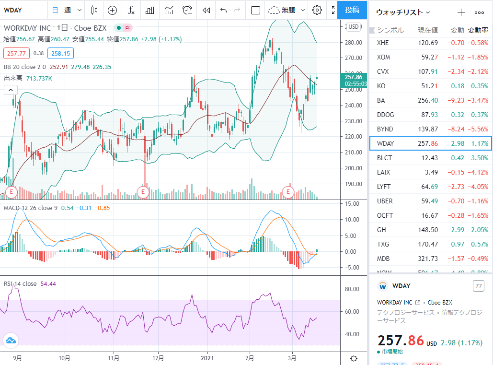Viewport: 493px width, 365px height.
Task: Select KO in the watchlist
Action: click(431, 86)
